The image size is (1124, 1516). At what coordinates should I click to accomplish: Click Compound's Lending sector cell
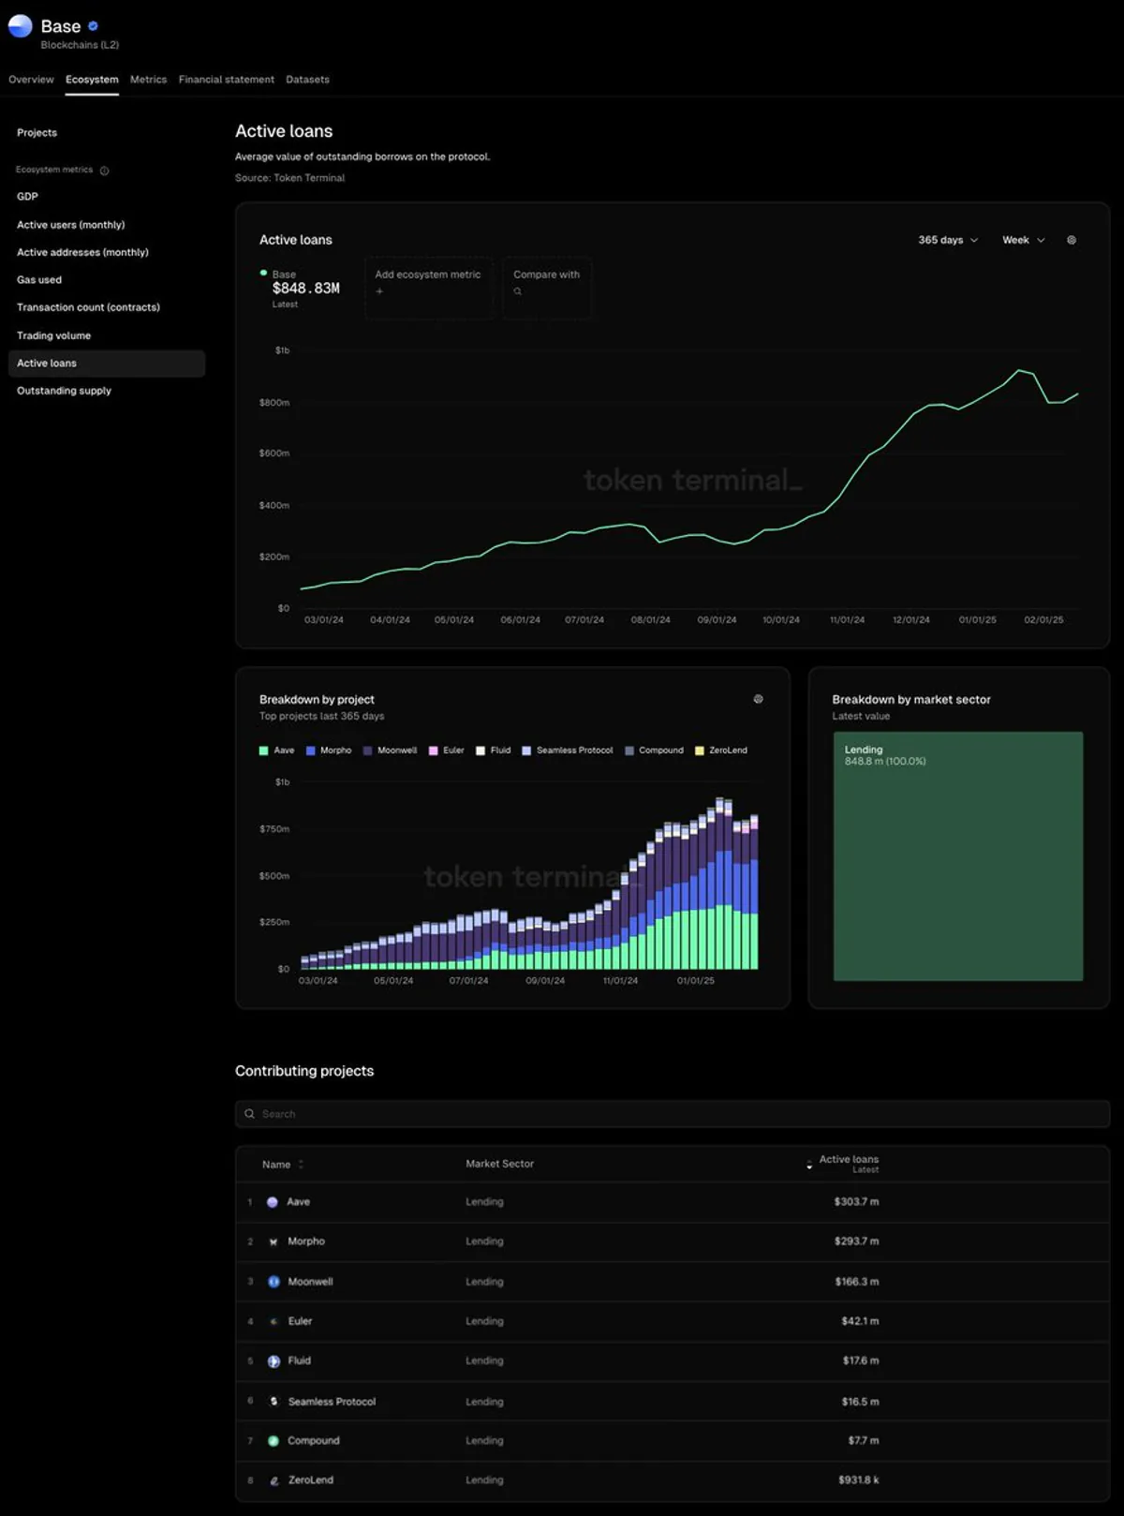pos(484,1441)
